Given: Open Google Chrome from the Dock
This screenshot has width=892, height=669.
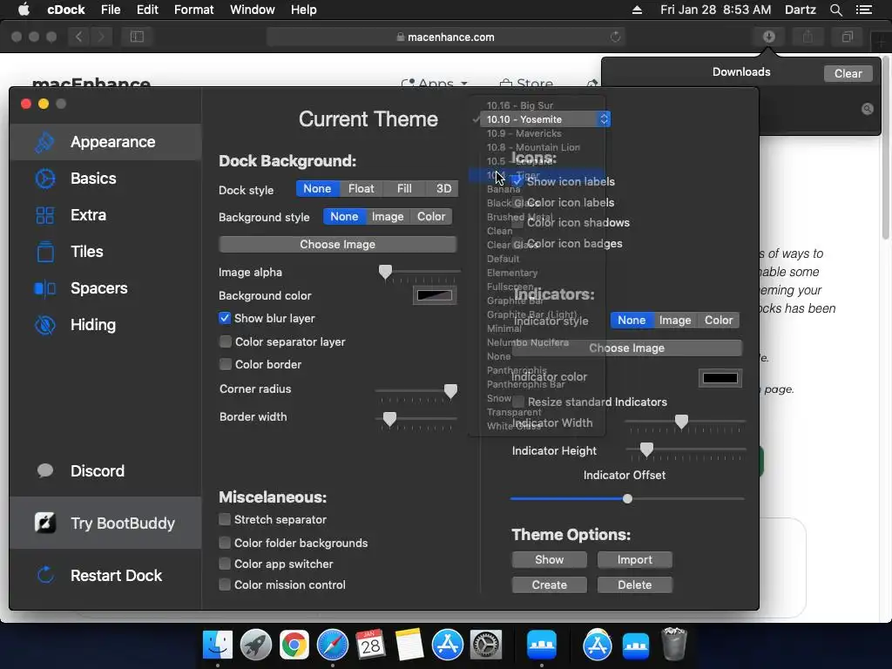Looking at the screenshot, I should pyautogui.click(x=294, y=645).
